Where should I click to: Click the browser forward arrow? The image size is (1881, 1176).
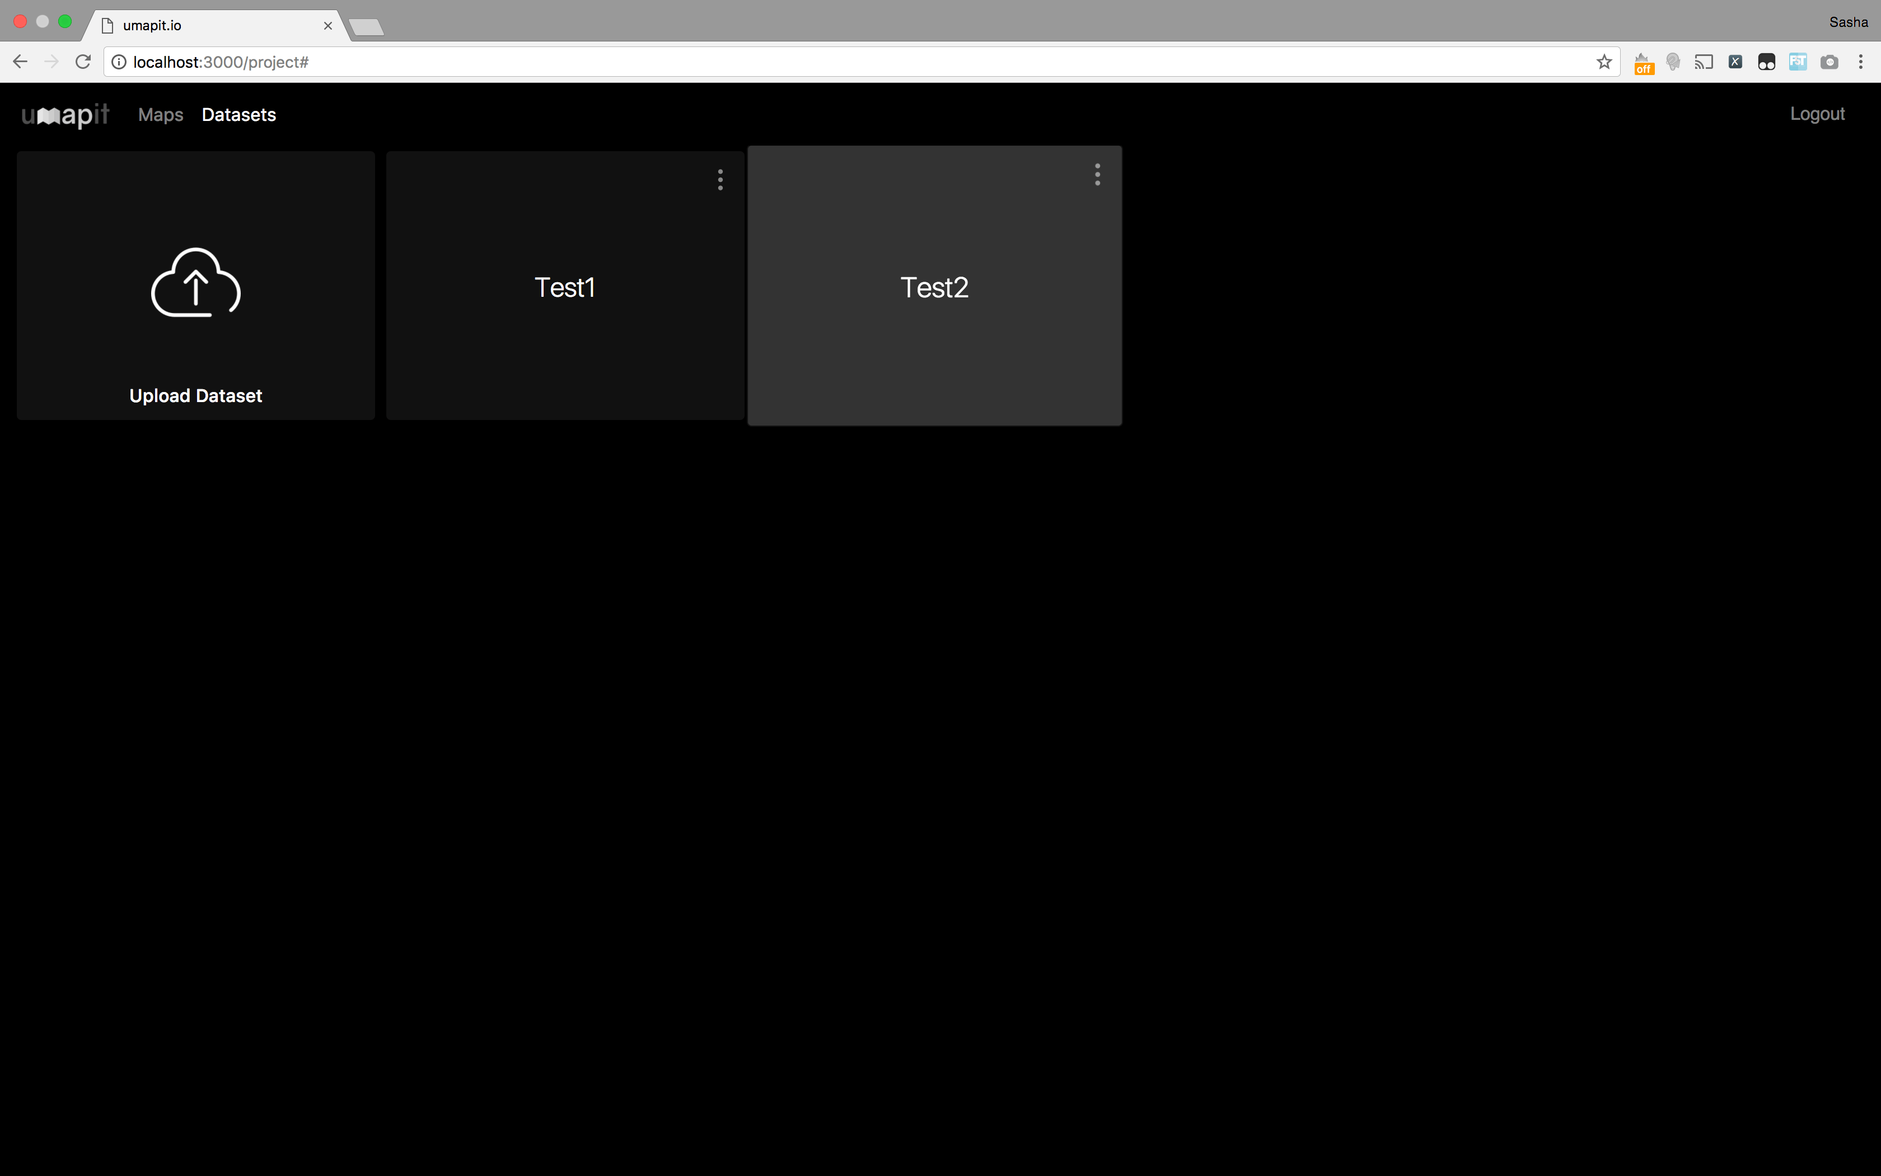tap(52, 62)
